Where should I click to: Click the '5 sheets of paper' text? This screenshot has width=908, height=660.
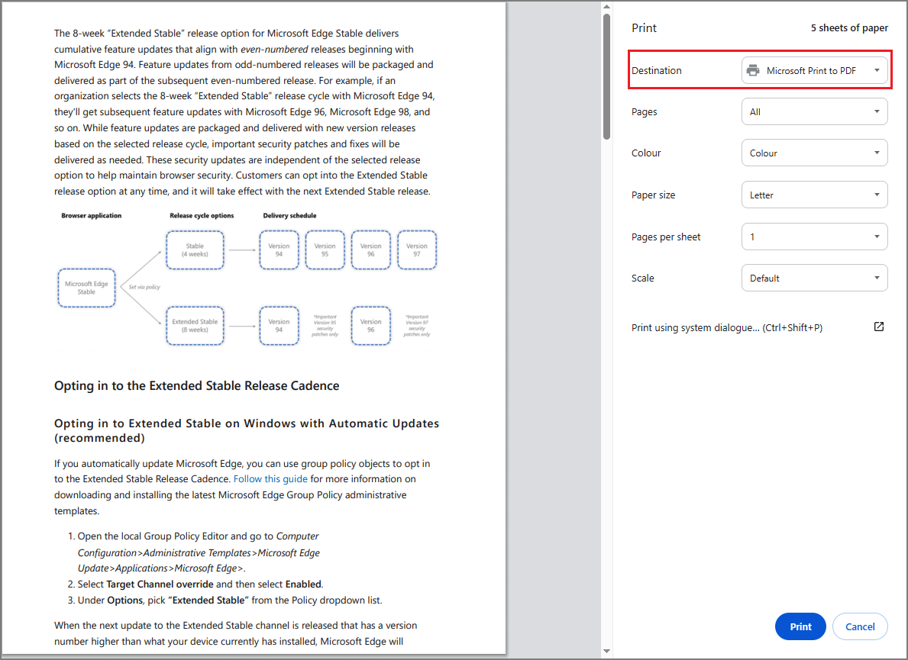[849, 27]
